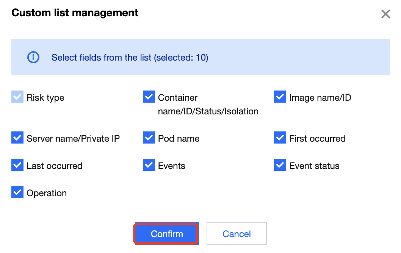Click the 'Image name/ID' label text

click(x=320, y=98)
